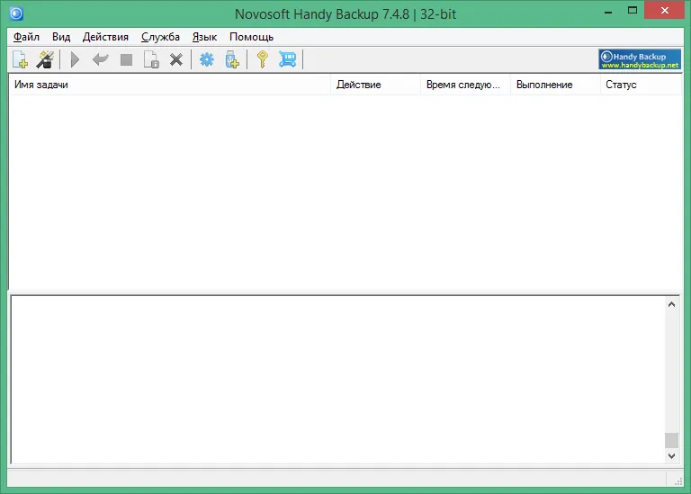Image resolution: width=691 pixels, height=494 pixels.
Task: Click the blue shopping cart icon
Action: (288, 59)
